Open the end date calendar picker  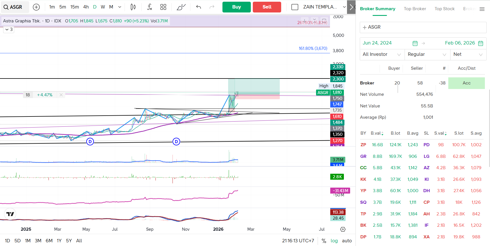click(481, 43)
